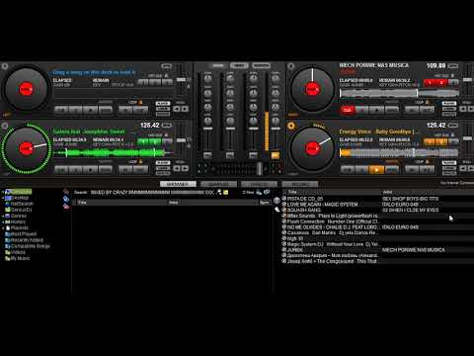Click the side icon below the round playlist icon

(x=276, y=209)
